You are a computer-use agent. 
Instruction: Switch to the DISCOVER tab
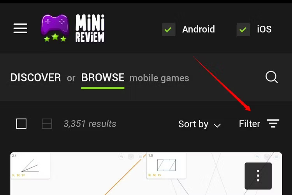(x=35, y=78)
